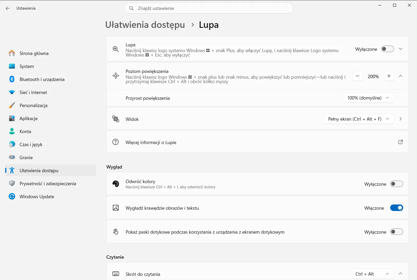Click the Odwróć kolory palette icon
This screenshot has width=417, height=280.
pos(116,184)
